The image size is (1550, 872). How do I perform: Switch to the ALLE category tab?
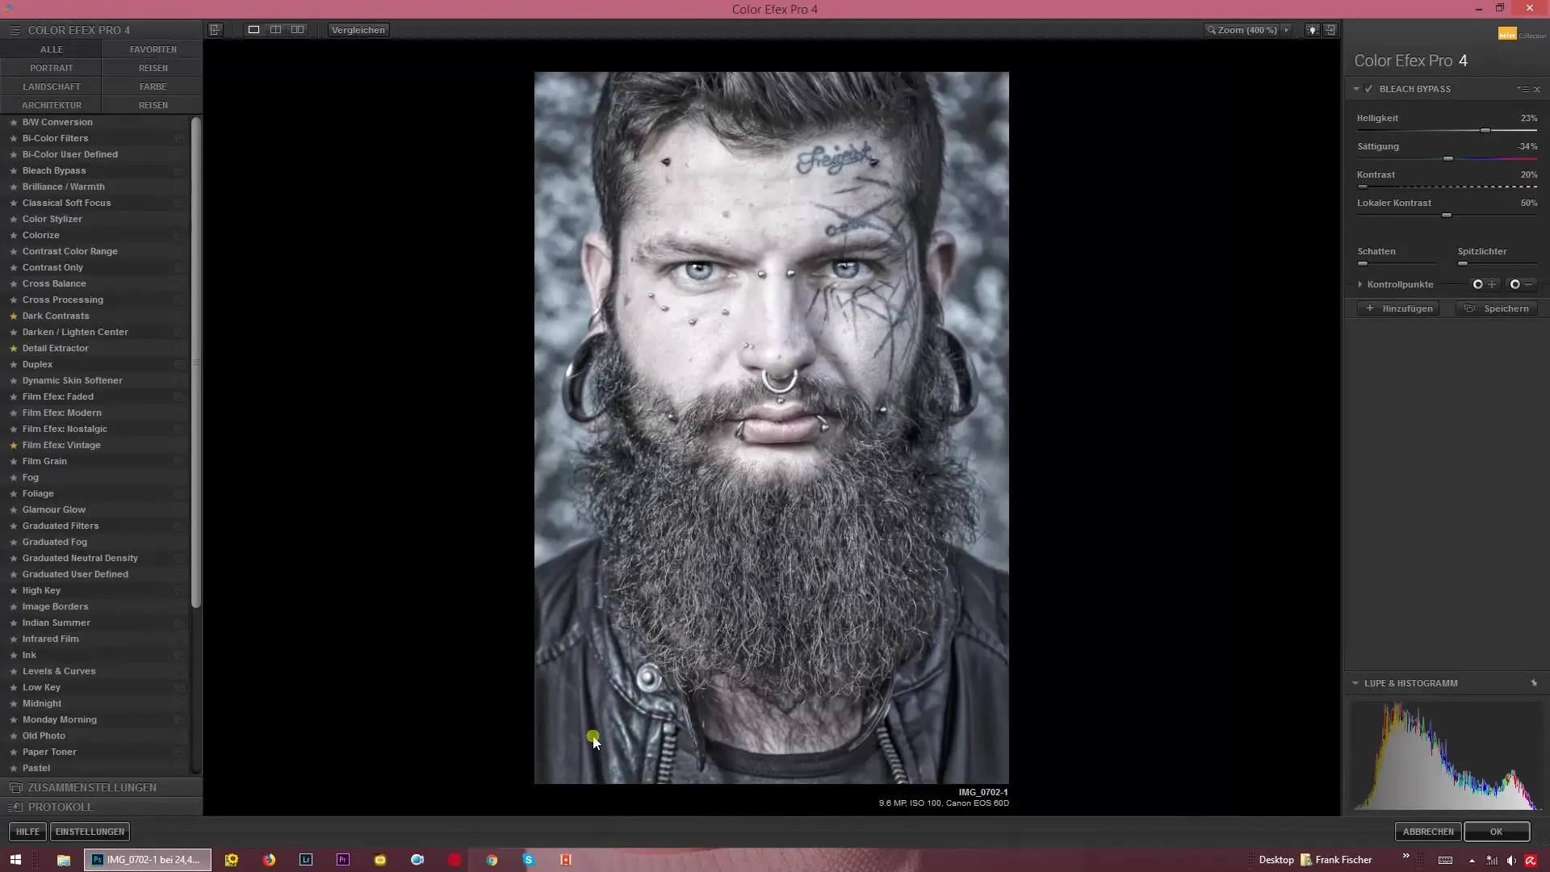(x=51, y=49)
